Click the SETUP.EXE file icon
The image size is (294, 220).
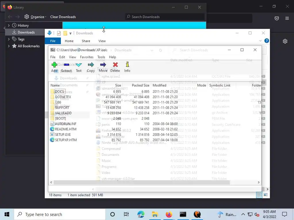pos(52,135)
